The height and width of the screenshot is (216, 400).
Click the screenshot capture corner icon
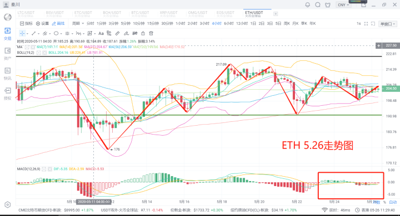373,24
